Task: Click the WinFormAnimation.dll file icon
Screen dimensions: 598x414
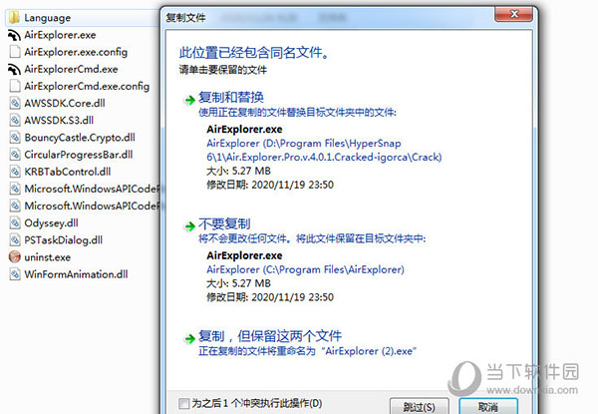Action: click(15, 274)
